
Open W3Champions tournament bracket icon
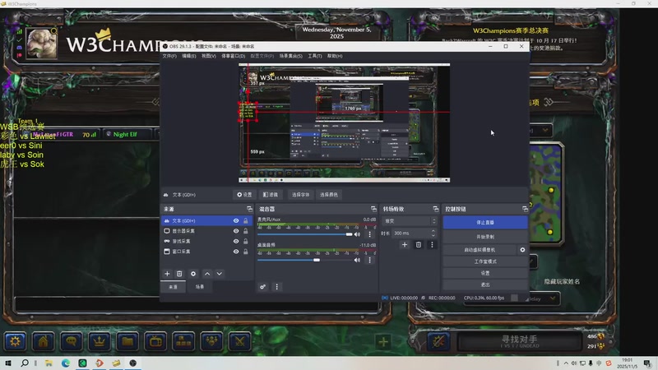click(x=183, y=341)
